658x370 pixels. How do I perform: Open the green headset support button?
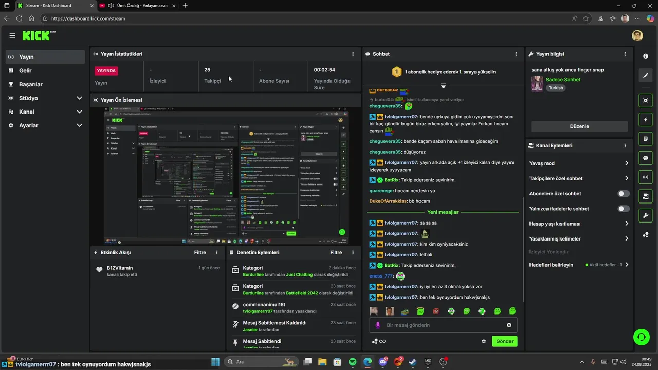point(641,337)
